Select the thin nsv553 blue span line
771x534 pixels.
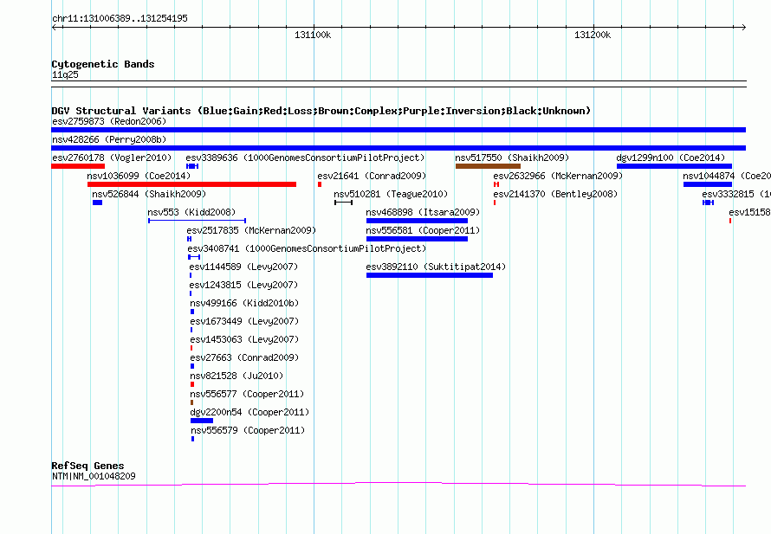click(x=198, y=221)
